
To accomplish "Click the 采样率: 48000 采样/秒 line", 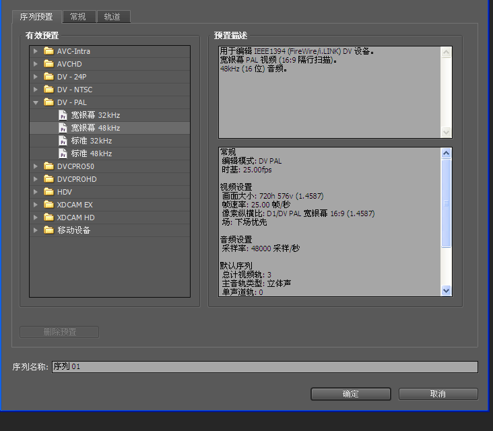I will 261,248.
